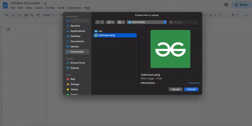Image resolution: width=252 pixels, height=126 pixels.
Task: Go back with the back arrow
Action: tap(97, 22)
